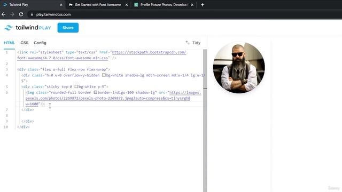Reload the current page

coord(21,14)
